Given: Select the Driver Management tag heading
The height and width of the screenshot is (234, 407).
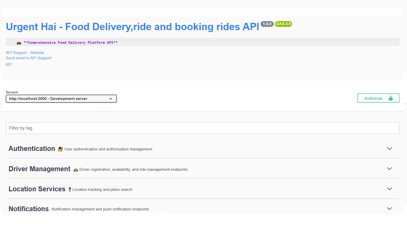Looking at the screenshot, I should [x=39, y=169].
